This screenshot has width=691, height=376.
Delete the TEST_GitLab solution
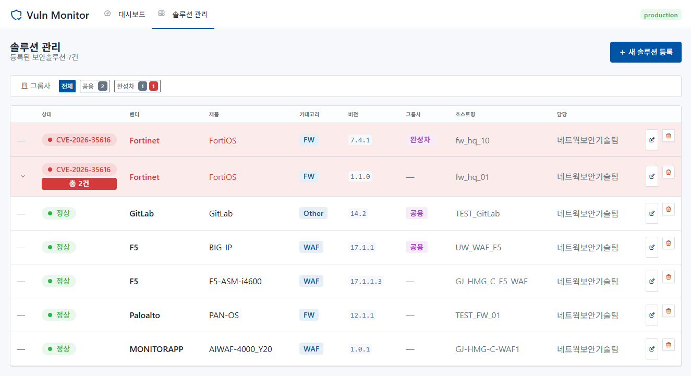click(x=669, y=209)
